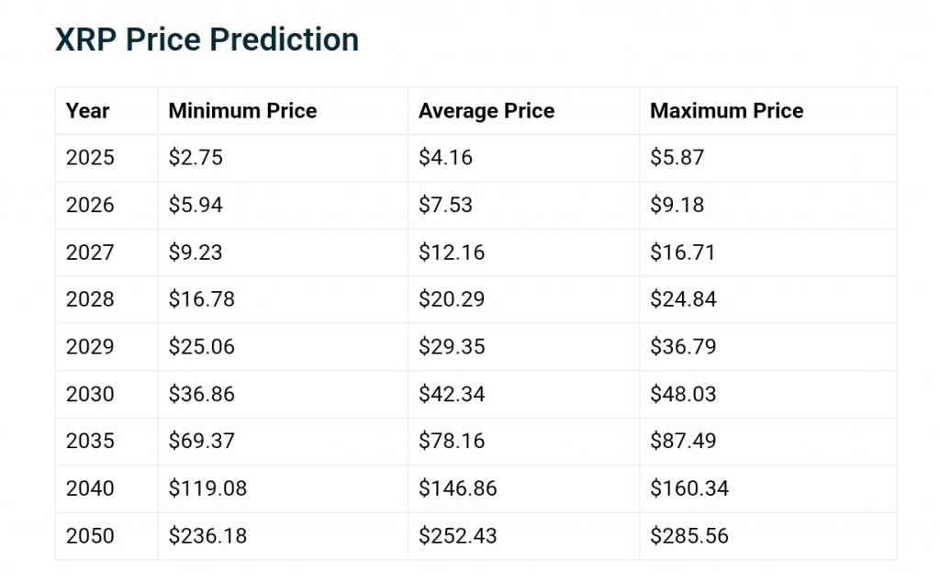Screen dimensions: 940x583
Task: Select the Maximum Price column header
Action: [726, 111]
